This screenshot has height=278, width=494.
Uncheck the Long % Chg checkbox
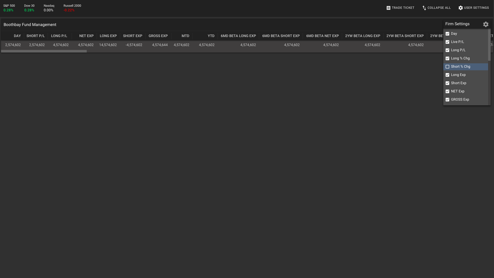point(447,58)
